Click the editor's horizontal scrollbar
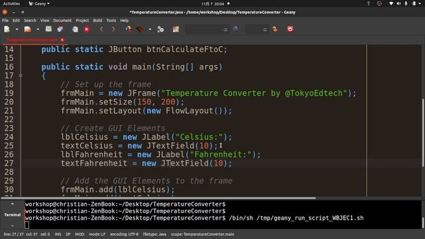Image resolution: width=425 pixels, height=239 pixels. click(x=159, y=198)
